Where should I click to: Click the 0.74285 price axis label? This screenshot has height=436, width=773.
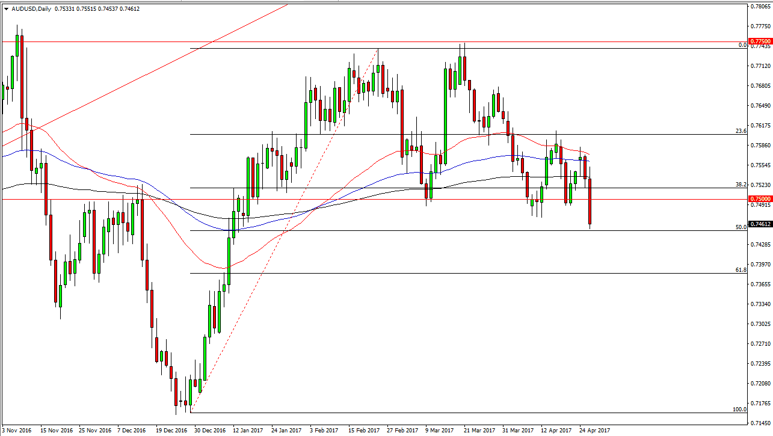(x=761, y=244)
